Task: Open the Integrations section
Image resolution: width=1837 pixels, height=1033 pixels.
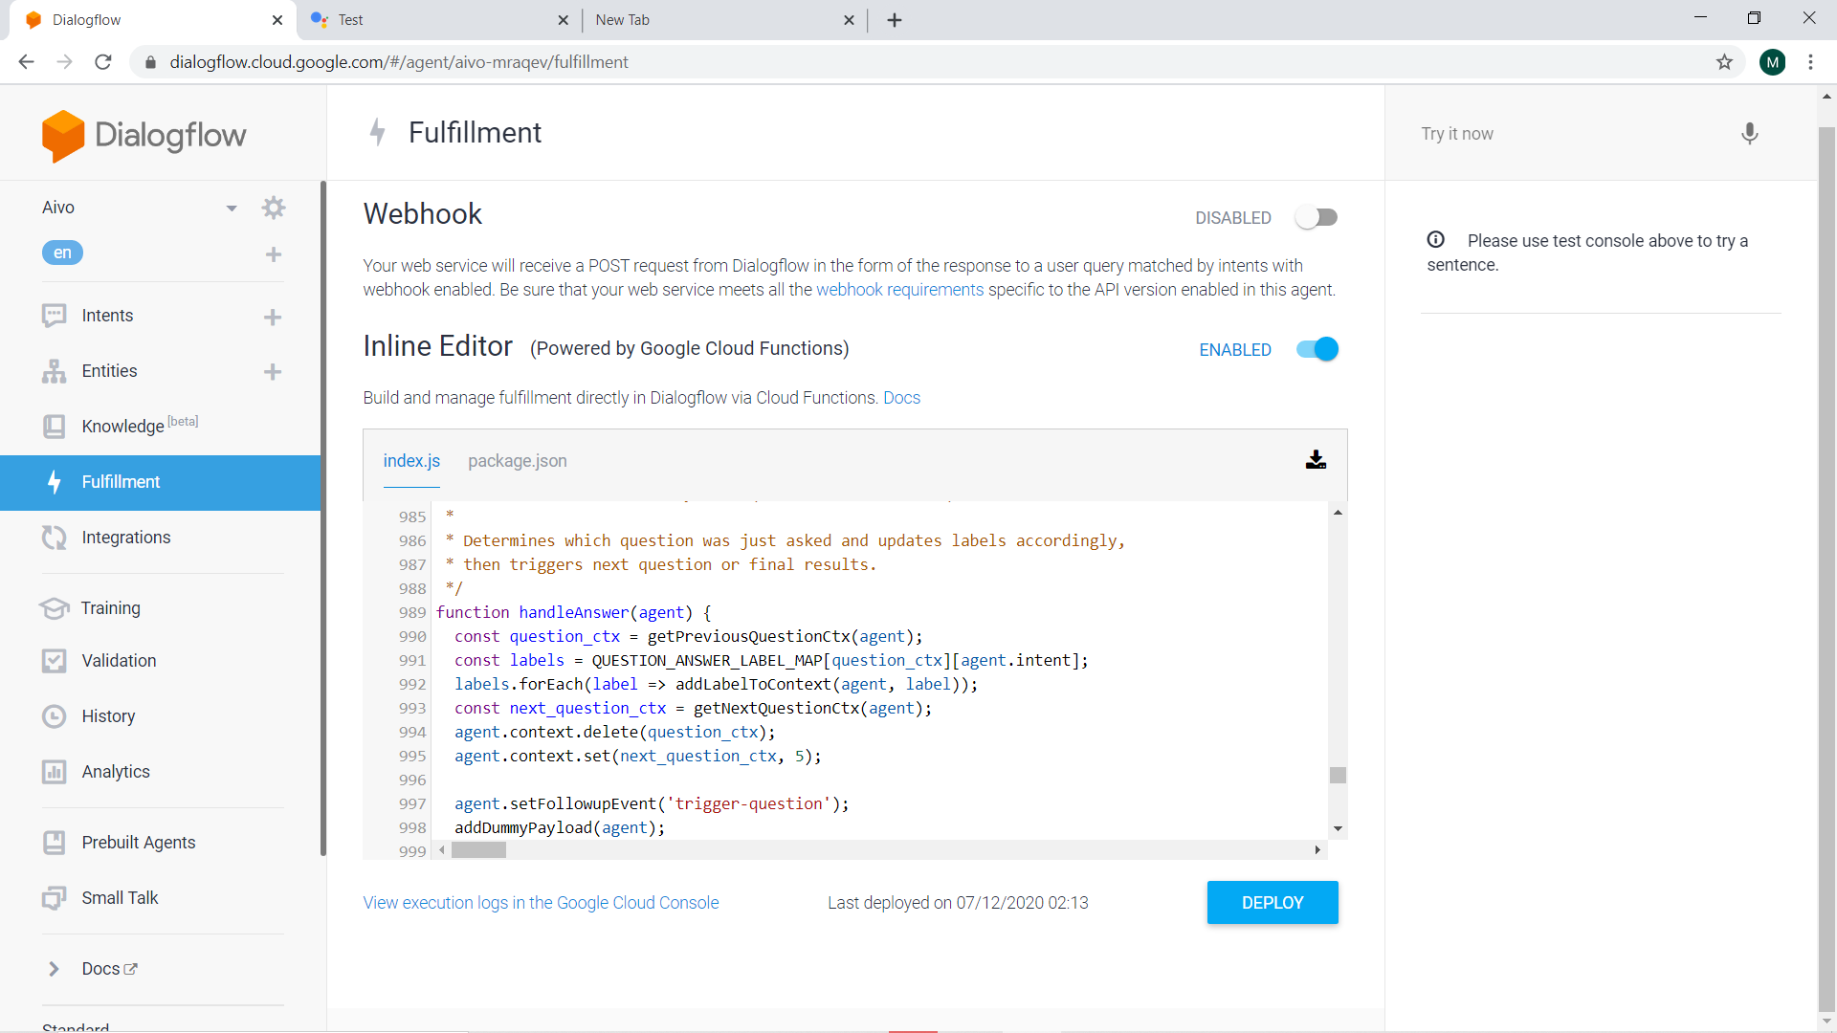Action: tap(125, 538)
